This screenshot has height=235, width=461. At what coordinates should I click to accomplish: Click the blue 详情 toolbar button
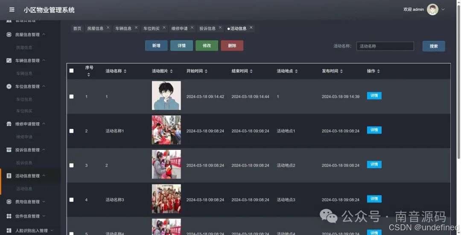pos(181,46)
